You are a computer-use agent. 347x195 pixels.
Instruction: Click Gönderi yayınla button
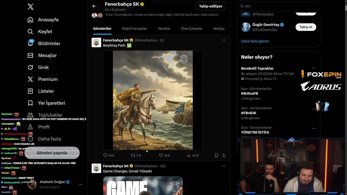tap(52, 153)
